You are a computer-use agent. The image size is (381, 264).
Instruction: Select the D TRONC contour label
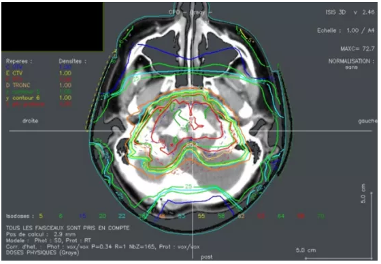(18, 86)
